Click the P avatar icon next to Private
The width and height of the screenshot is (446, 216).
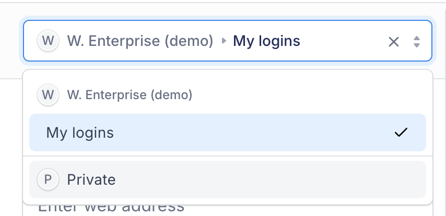[48, 179]
